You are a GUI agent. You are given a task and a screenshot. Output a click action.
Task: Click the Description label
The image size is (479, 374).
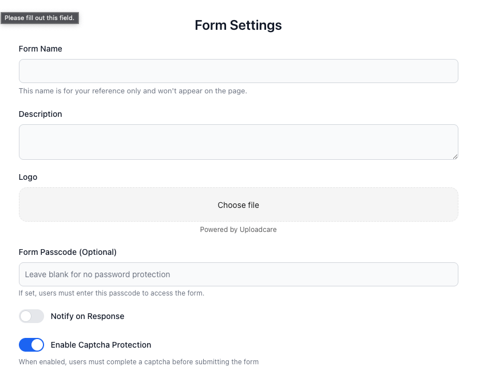coord(40,114)
